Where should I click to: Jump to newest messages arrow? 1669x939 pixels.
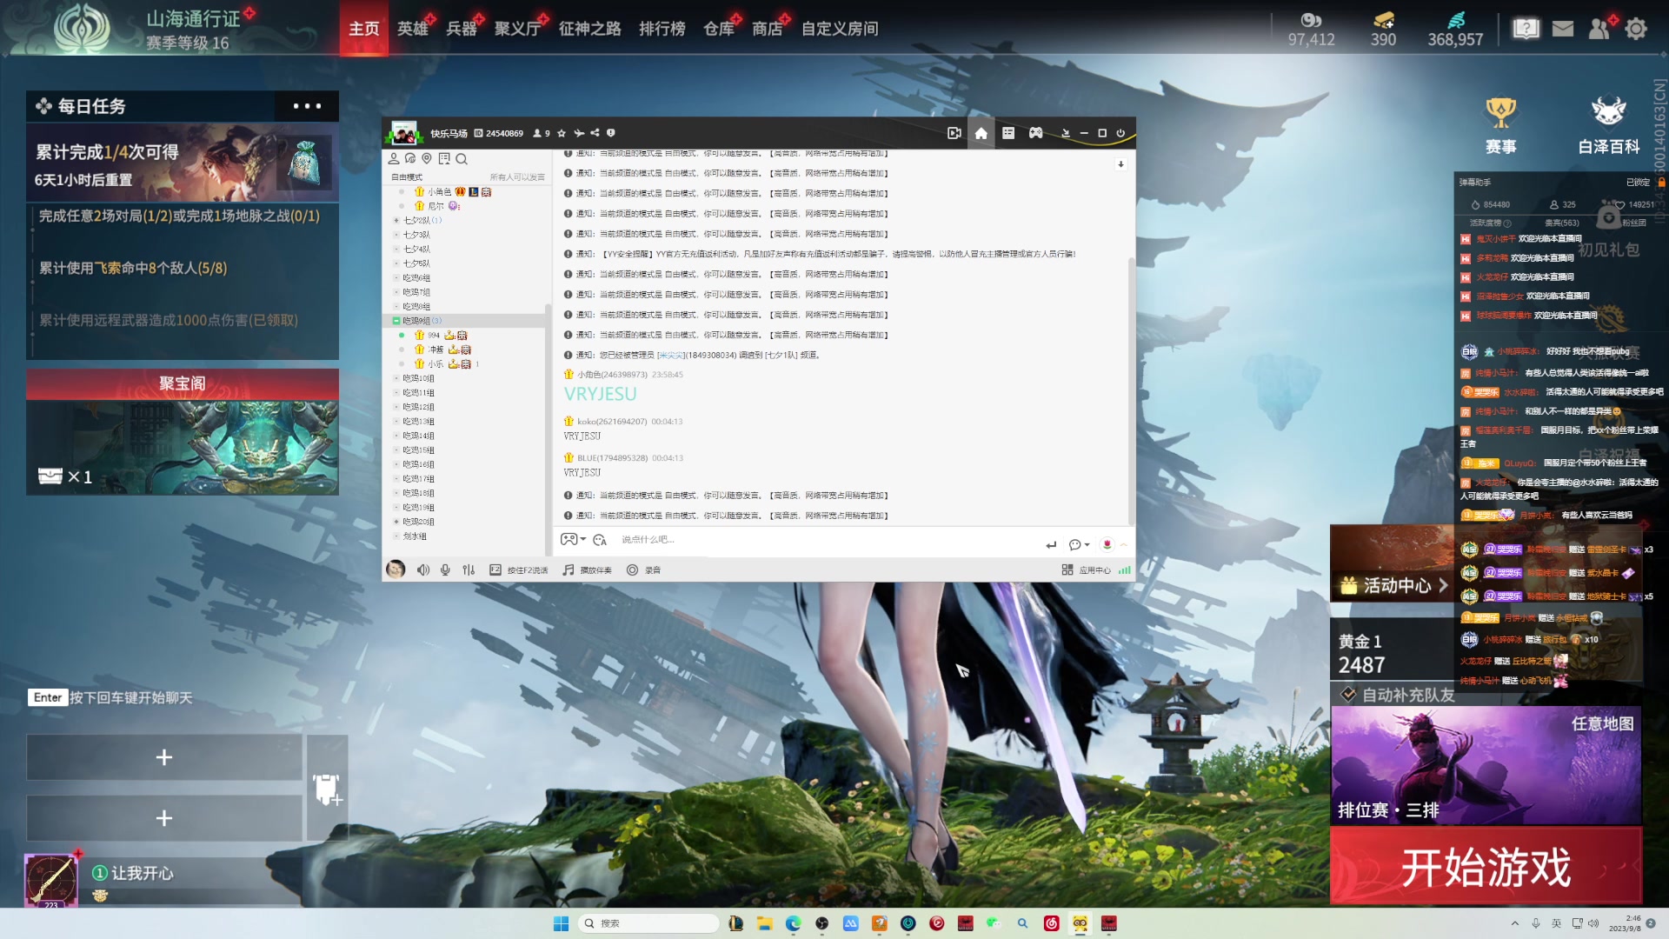tap(1120, 164)
